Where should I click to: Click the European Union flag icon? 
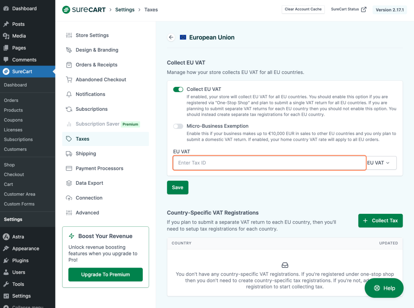[183, 37]
